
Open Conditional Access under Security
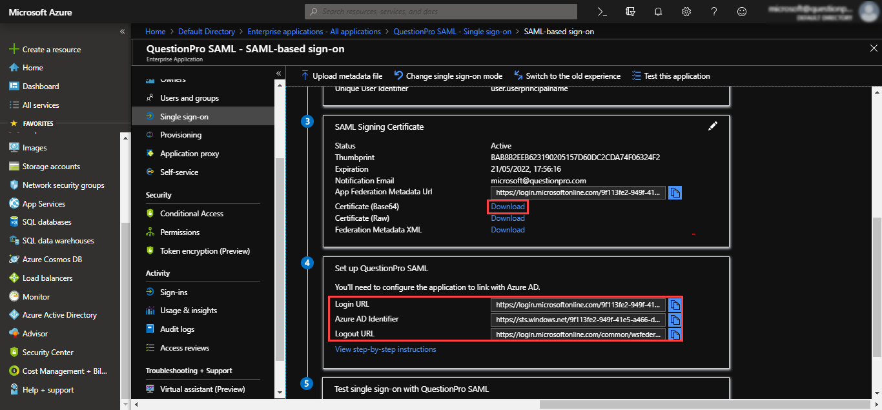192,214
